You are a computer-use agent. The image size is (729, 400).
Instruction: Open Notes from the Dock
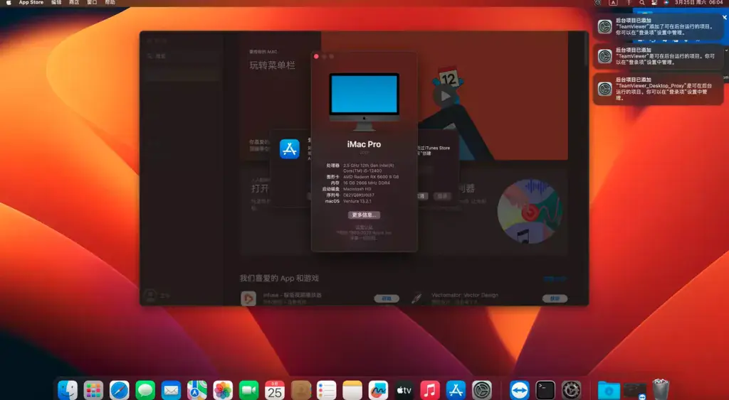tap(352, 390)
